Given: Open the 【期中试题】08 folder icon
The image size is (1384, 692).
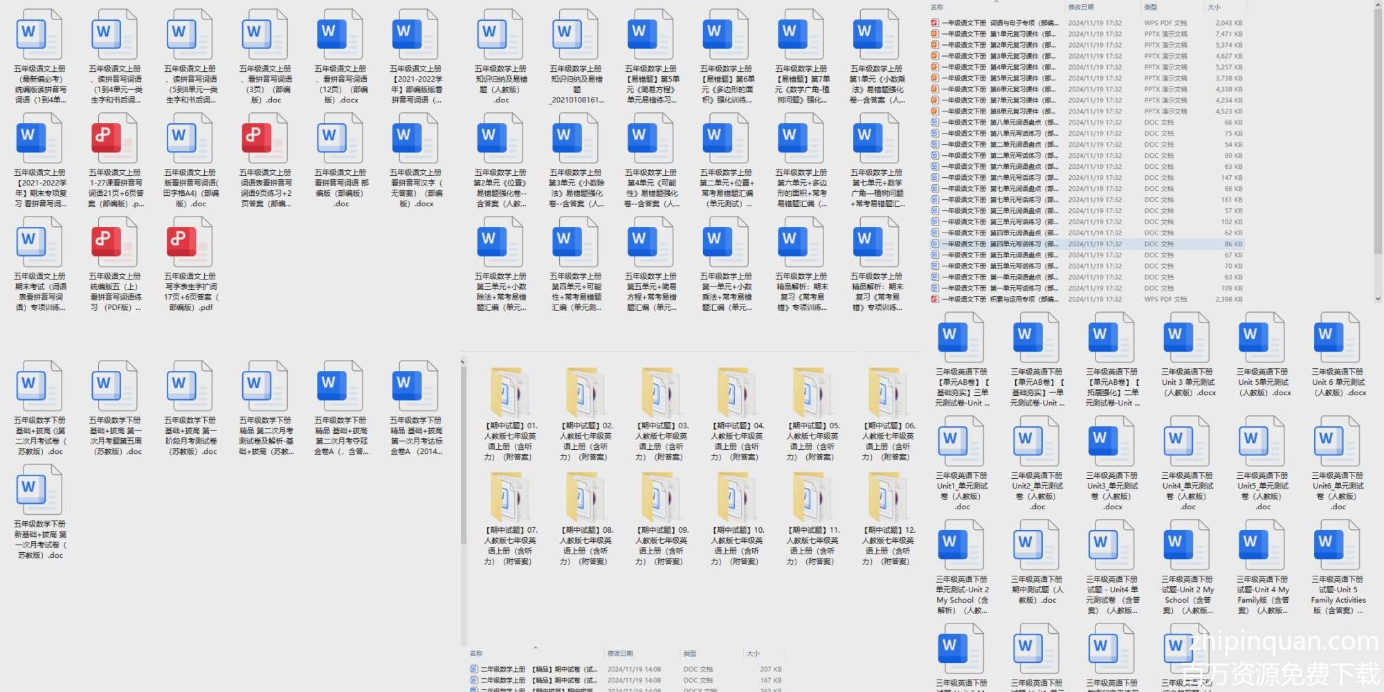Looking at the screenshot, I should point(586,498).
